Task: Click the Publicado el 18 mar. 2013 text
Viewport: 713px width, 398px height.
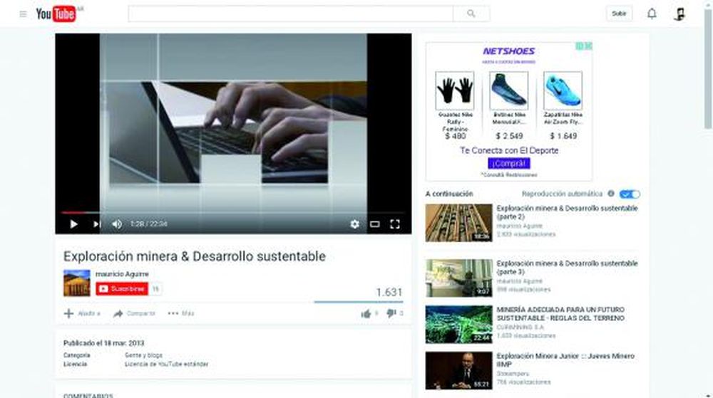Action: tap(103, 343)
